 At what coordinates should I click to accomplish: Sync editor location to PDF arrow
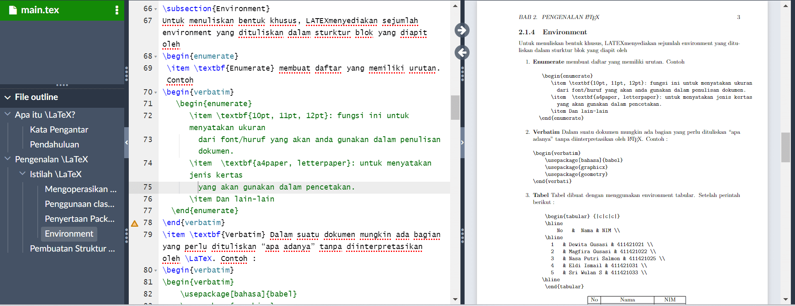[462, 30]
